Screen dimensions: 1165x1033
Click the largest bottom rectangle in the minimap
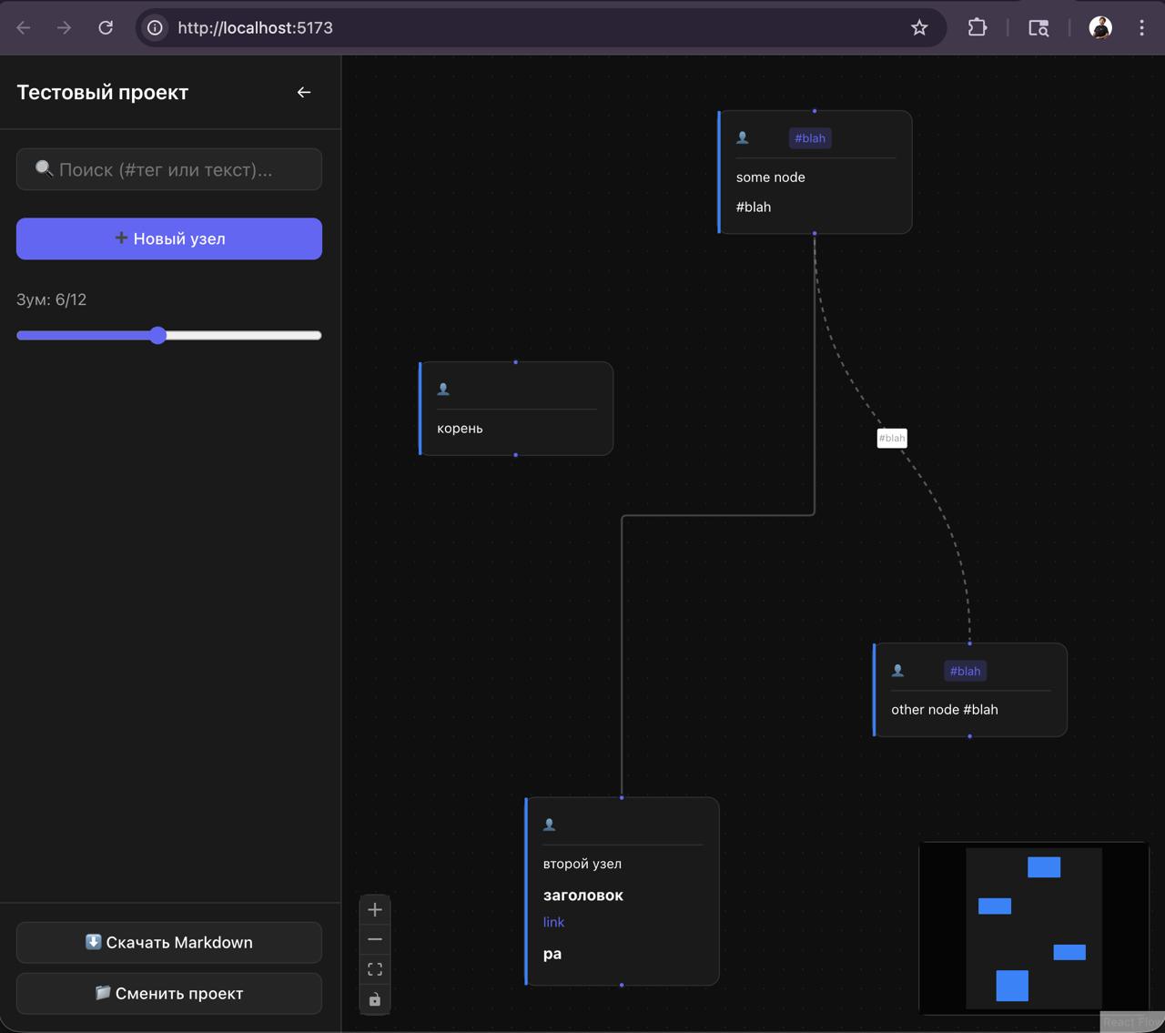1012,986
